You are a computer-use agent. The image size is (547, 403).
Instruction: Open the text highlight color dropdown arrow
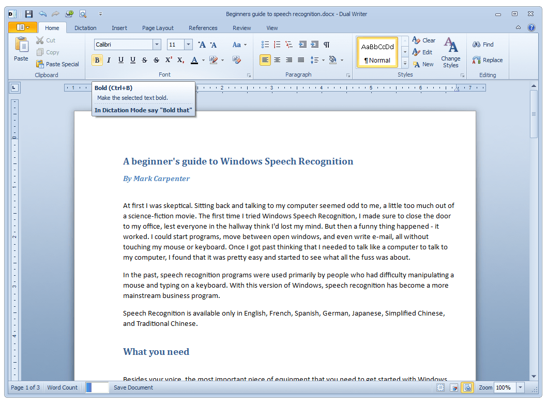pos(222,60)
